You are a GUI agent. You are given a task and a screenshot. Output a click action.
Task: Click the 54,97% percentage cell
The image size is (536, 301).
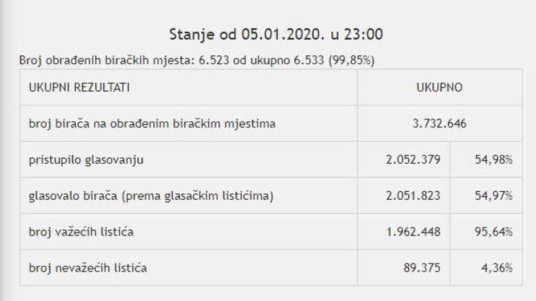493,196
